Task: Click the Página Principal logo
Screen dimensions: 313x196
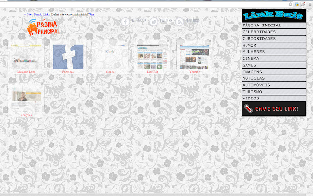Action: tap(44, 28)
